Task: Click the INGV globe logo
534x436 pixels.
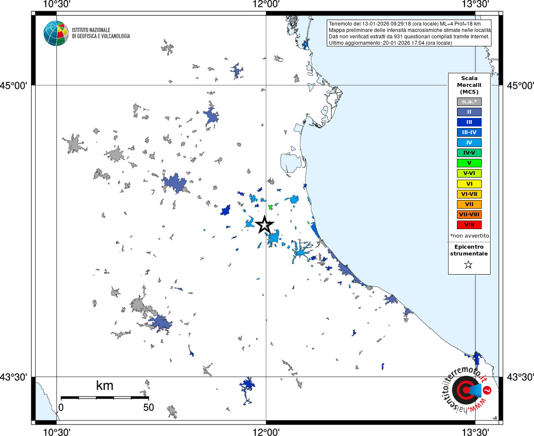Action: coord(56,33)
